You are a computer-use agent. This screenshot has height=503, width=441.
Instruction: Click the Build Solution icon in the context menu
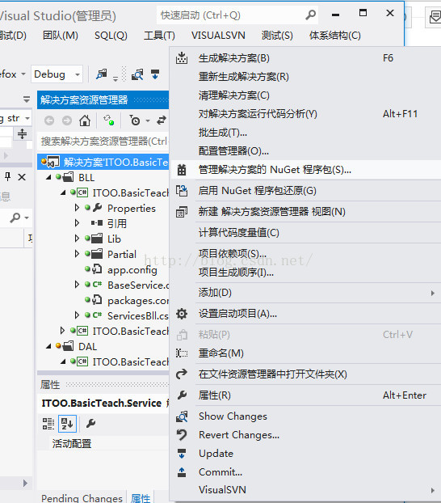click(x=182, y=58)
